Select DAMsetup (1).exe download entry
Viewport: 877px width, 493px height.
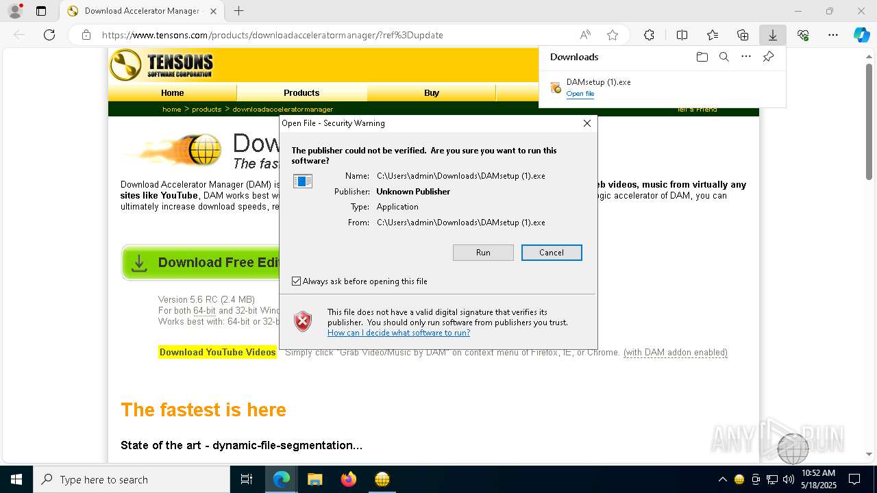coord(662,88)
